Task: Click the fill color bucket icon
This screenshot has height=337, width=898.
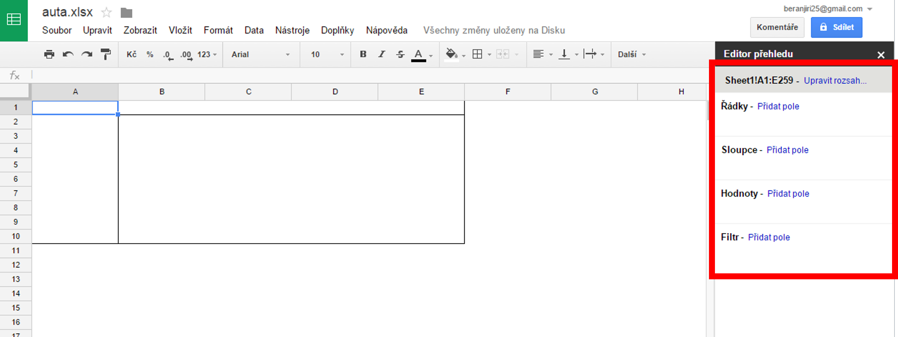Action: (452, 54)
